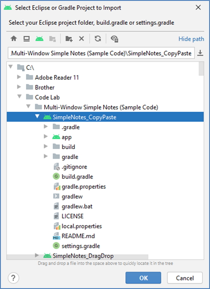210x289 pixels.
Task: Click the README.md markdown icon
Action: 56,236
